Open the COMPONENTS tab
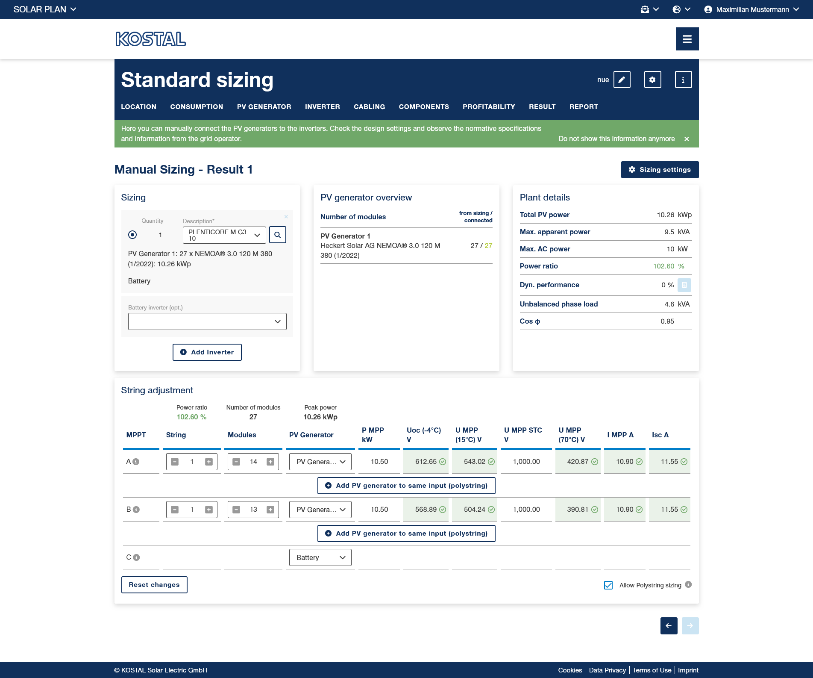Image resolution: width=813 pixels, height=678 pixels. 424,107
